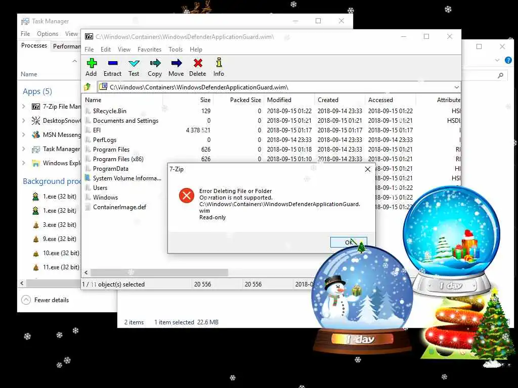
Task: Click the 7-Zip File Manager app icon in Task Manager
Action: tap(36, 107)
